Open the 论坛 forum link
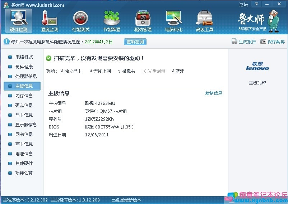Viewport: 288px width, 204px height. click(x=243, y=4)
